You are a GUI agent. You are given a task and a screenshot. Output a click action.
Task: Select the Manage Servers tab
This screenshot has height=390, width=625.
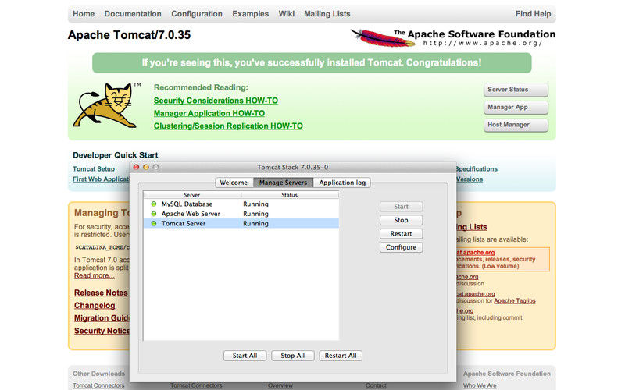283,183
